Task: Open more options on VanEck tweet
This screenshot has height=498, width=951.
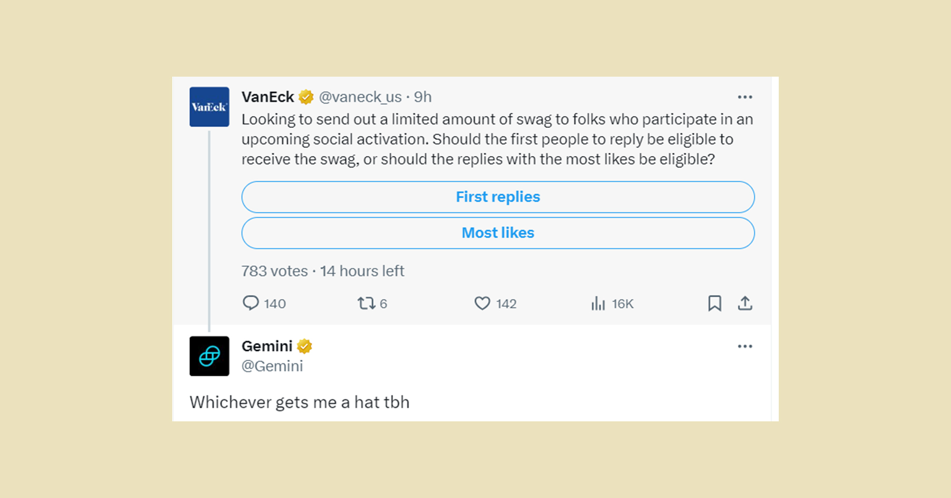Action: point(745,97)
